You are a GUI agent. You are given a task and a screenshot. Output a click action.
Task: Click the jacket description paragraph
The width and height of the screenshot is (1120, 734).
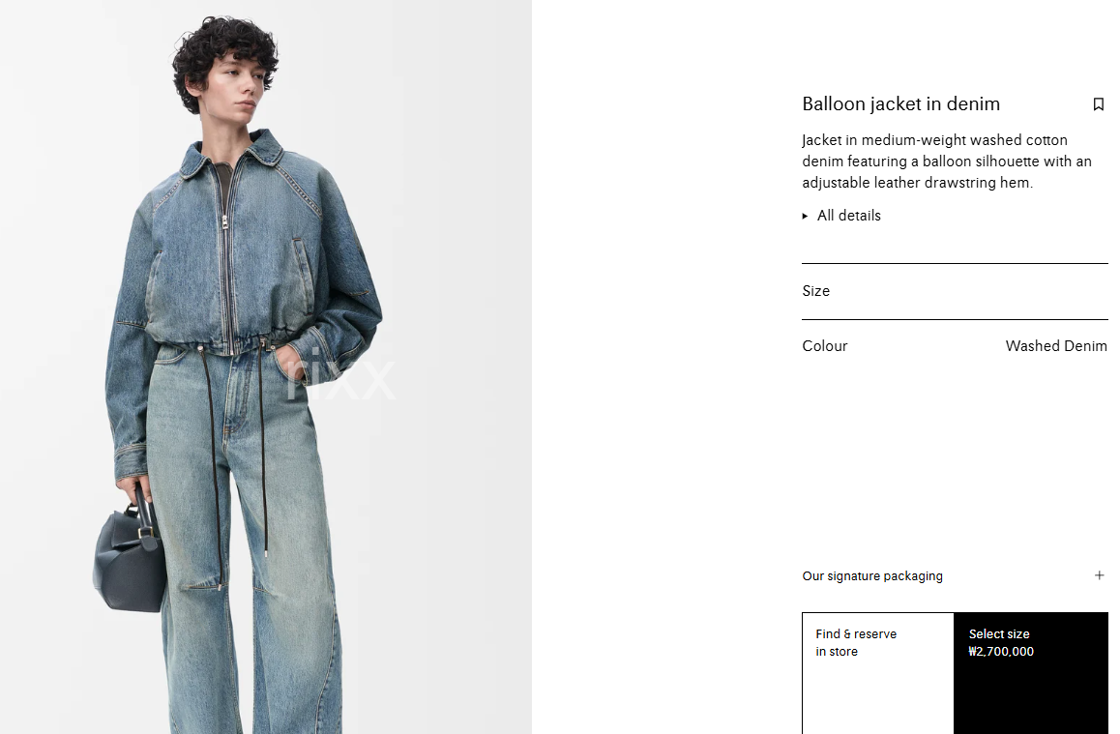pyautogui.click(x=947, y=161)
